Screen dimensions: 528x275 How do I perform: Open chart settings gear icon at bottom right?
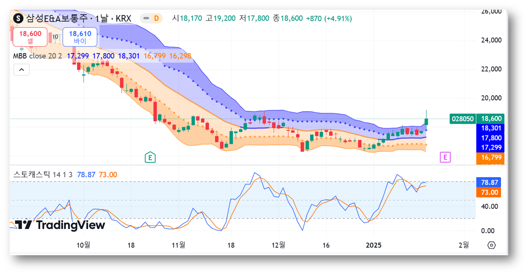coord(491,245)
